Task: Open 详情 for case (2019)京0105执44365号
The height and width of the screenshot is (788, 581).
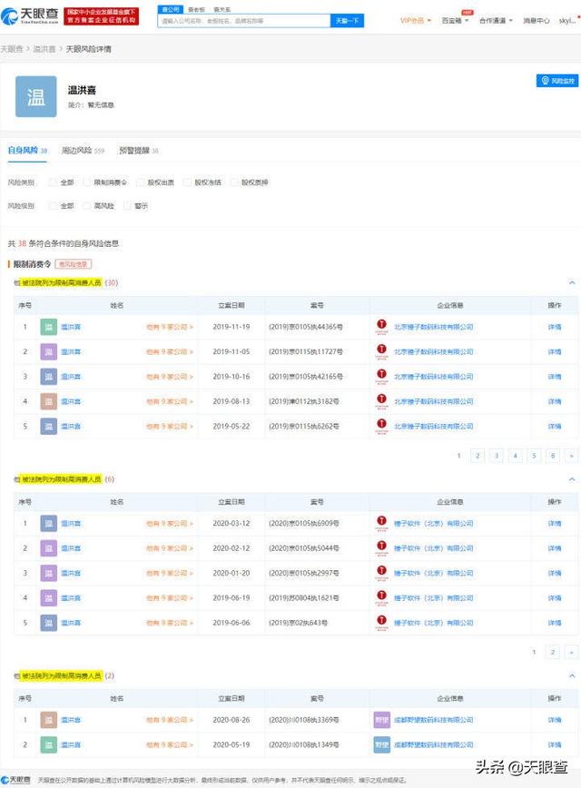Action: pyautogui.click(x=555, y=327)
